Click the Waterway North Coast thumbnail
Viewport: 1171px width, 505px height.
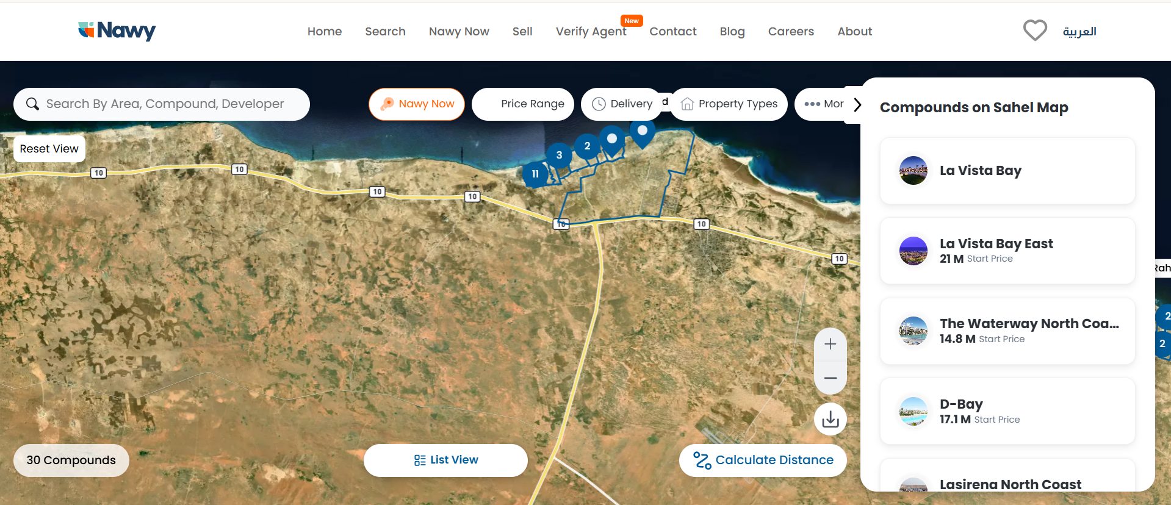(x=913, y=331)
